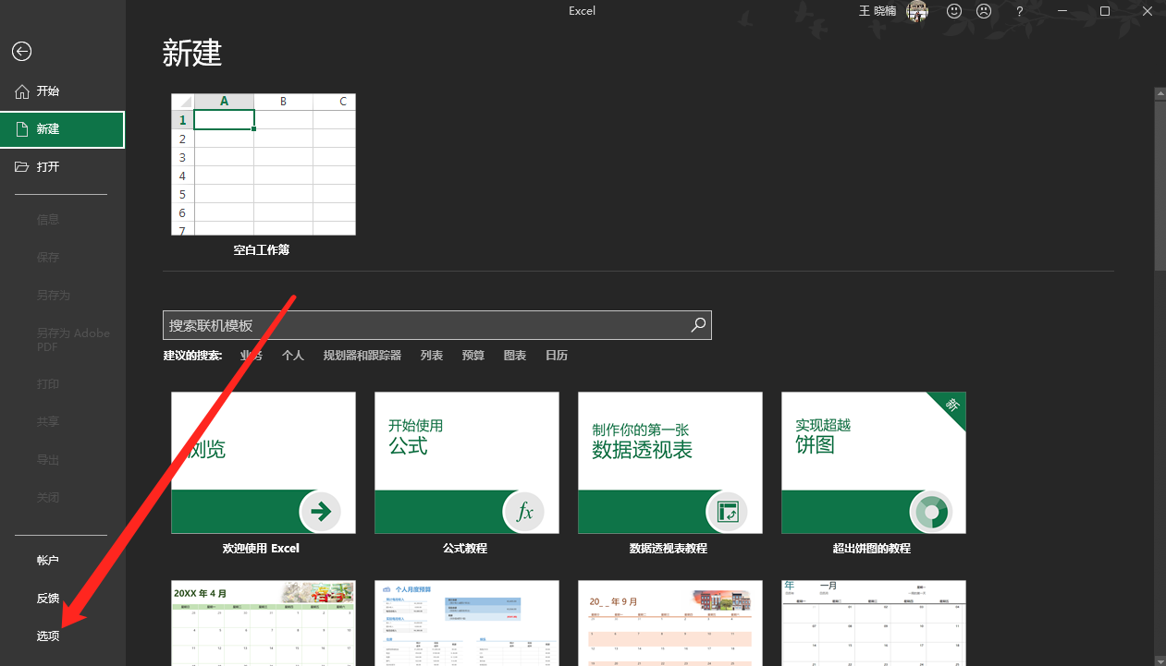
Task: Select the 新建 menu item
Action: (x=62, y=129)
